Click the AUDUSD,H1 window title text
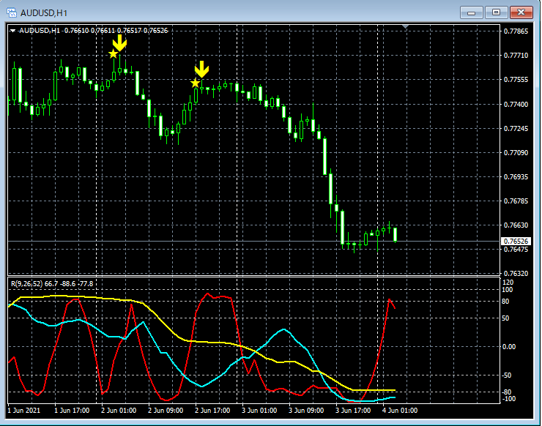Screen dimensions: 542x426 pyautogui.click(x=43, y=13)
